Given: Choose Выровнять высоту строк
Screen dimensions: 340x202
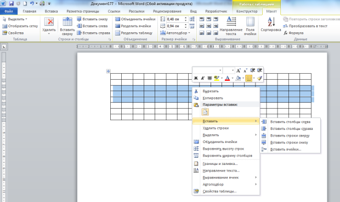Looking at the screenshot, I should [226, 148].
